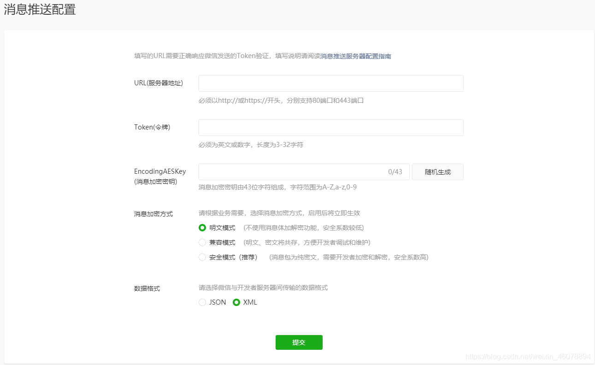Viewport: 595px width, 365px height.
Task: Select 安全模式（推荐） radio button
Action: 202,257
